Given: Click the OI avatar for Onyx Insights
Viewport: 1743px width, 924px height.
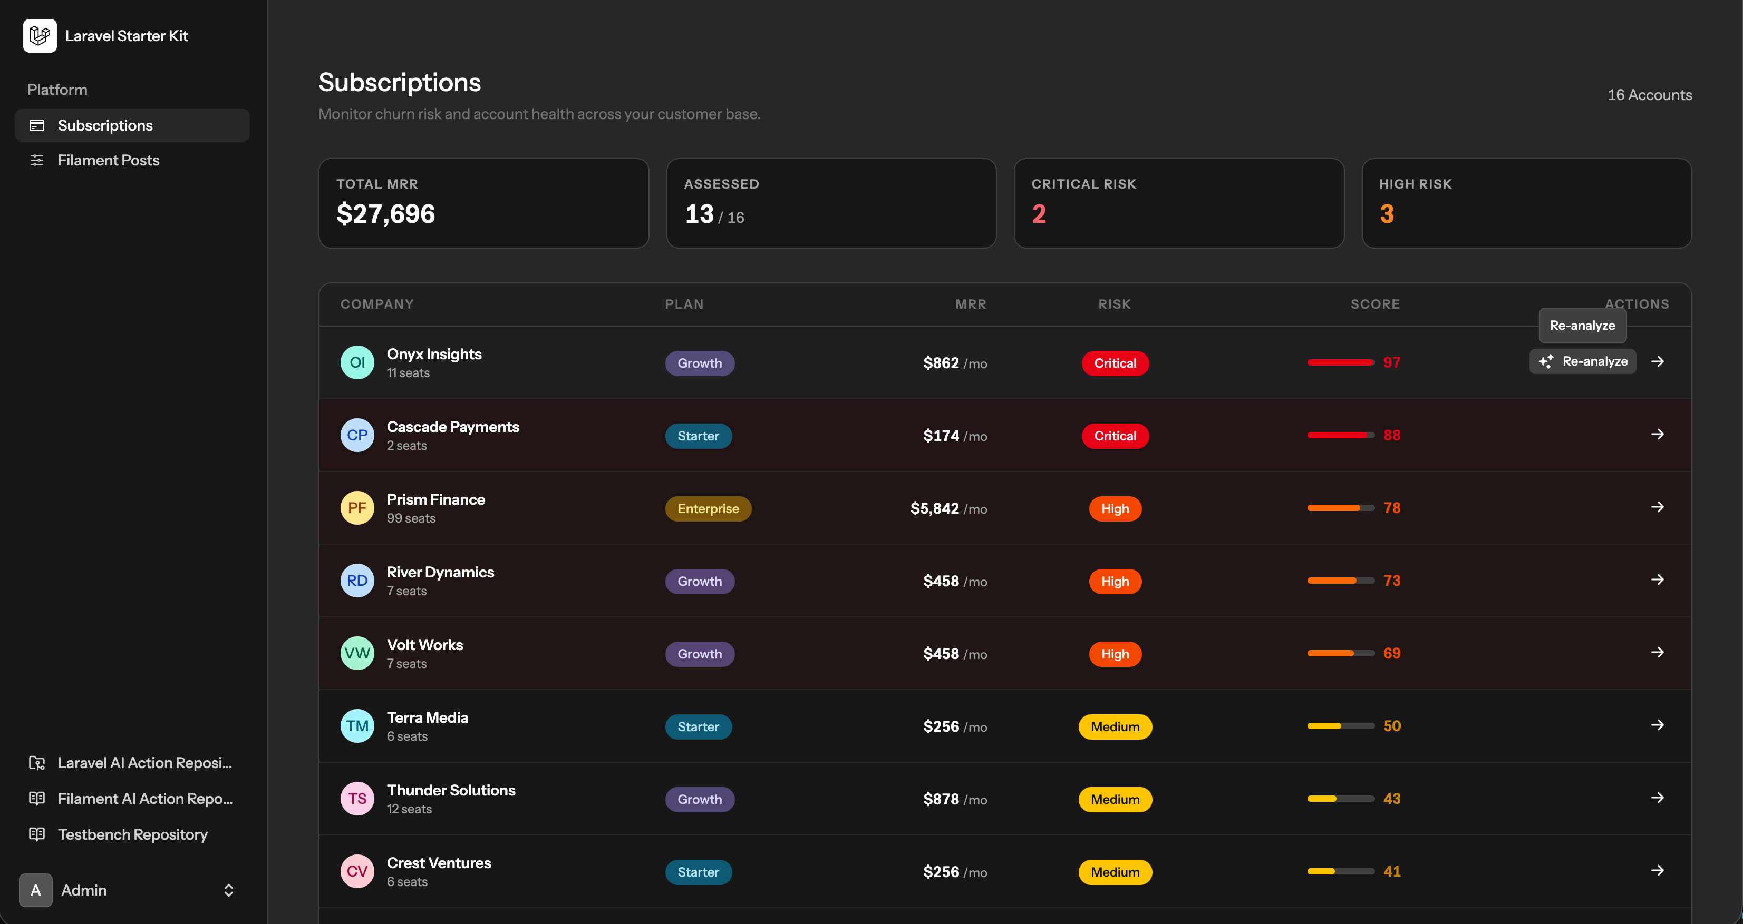Looking at the screenshot, I should [357, 362].
